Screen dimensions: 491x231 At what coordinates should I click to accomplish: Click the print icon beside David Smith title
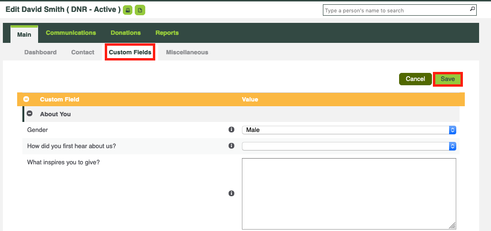[x=128, y=10]
